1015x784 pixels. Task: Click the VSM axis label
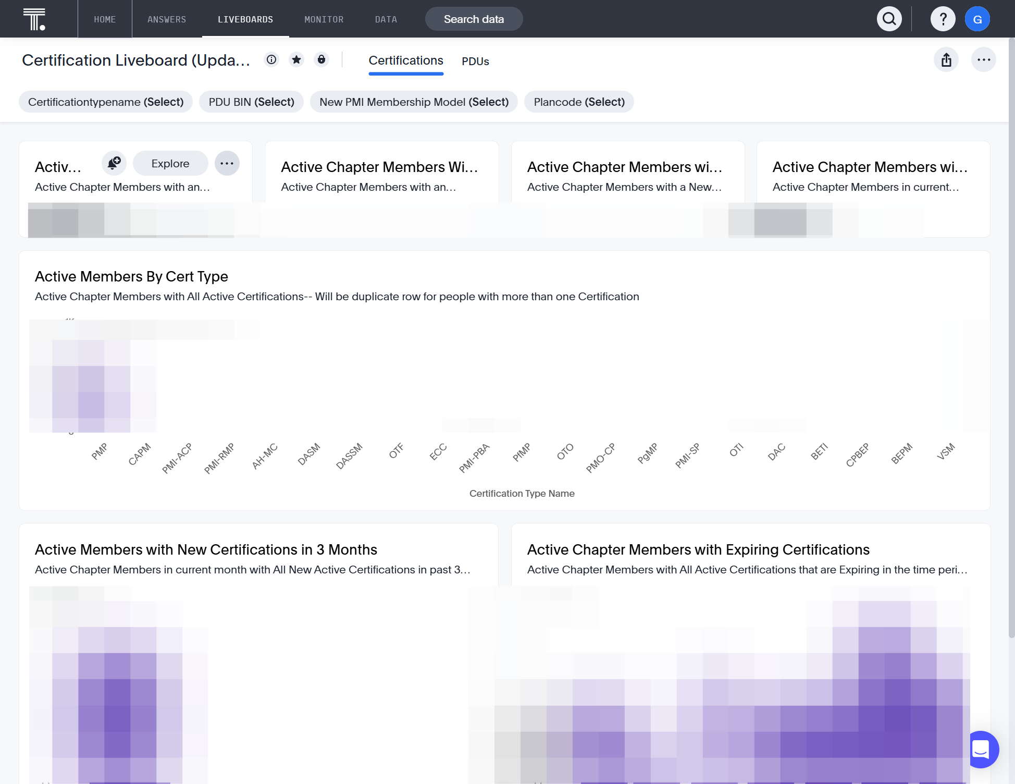[x=946, y=451]
